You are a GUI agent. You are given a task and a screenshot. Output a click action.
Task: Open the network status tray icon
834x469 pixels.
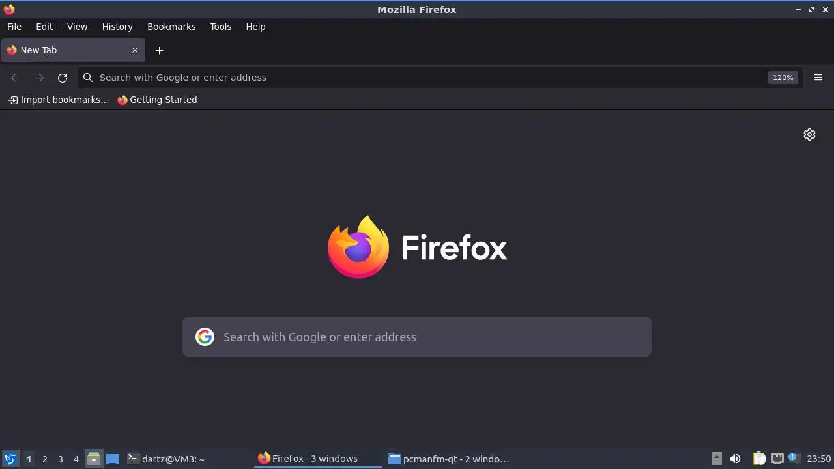coord(777,459)
